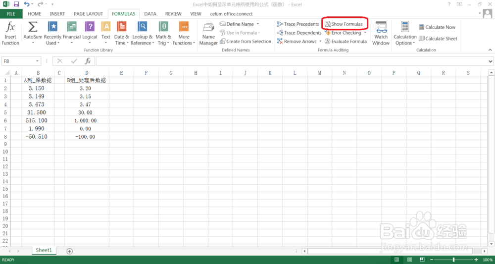Select column header D
This screenshot has height=264, width=495.
pos(87,73)
